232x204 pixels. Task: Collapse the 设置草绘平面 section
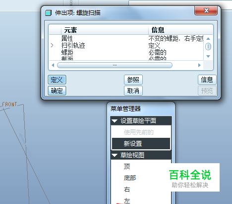115,121
